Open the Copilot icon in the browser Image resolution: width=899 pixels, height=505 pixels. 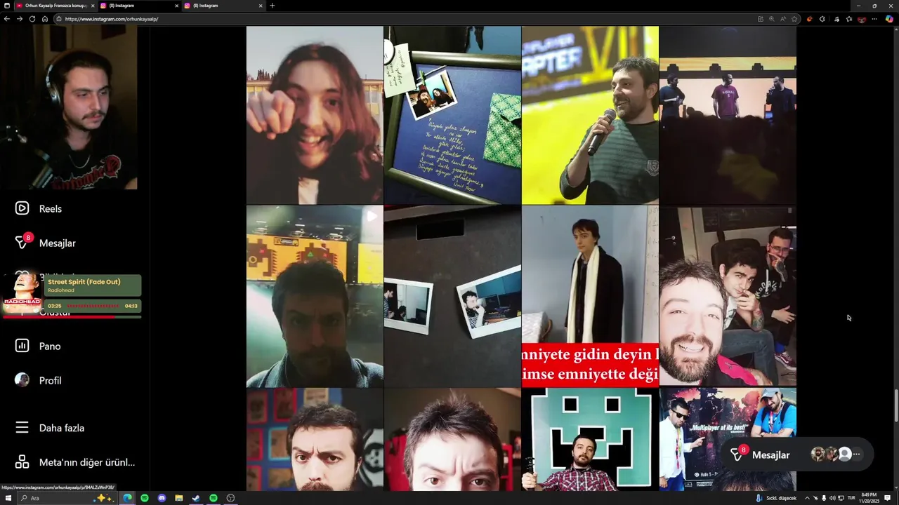890,19
